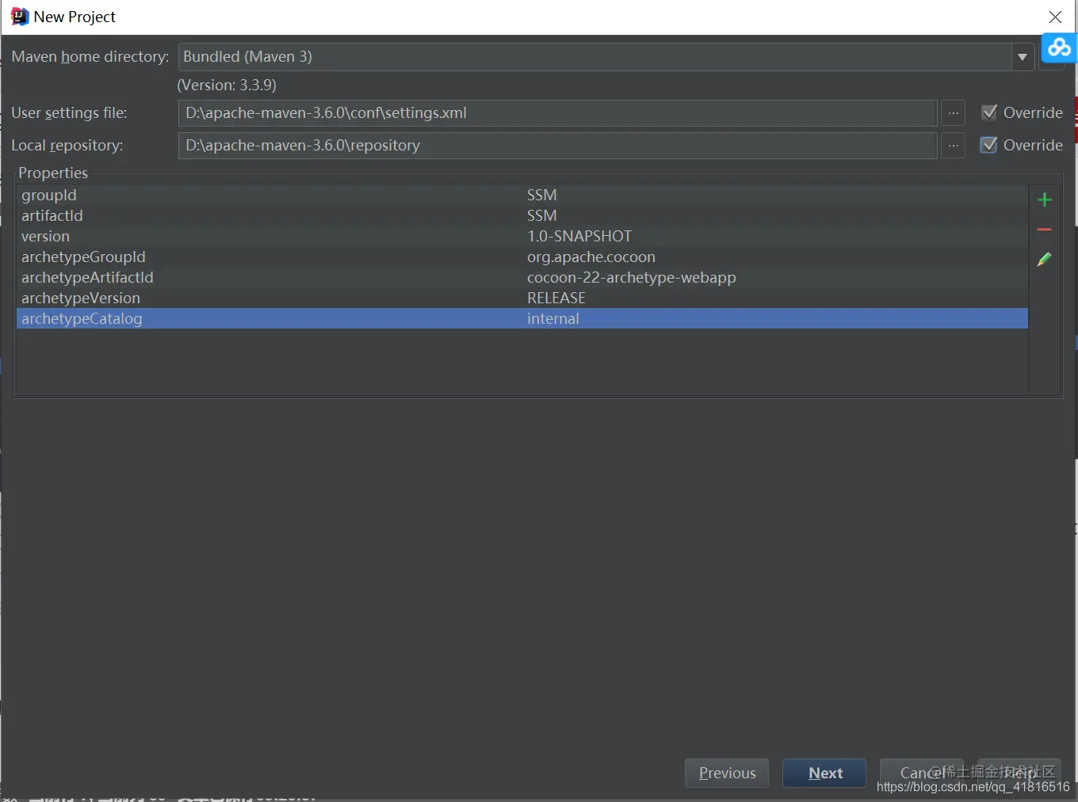Click the SSM value of artifactId
This screenshot has width=1078, height=802.
point(542,215)
